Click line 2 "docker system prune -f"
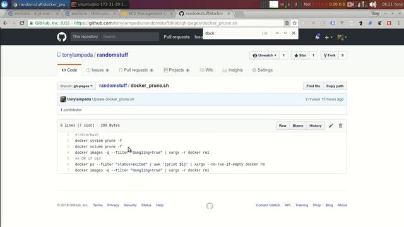 click(98, 141)
